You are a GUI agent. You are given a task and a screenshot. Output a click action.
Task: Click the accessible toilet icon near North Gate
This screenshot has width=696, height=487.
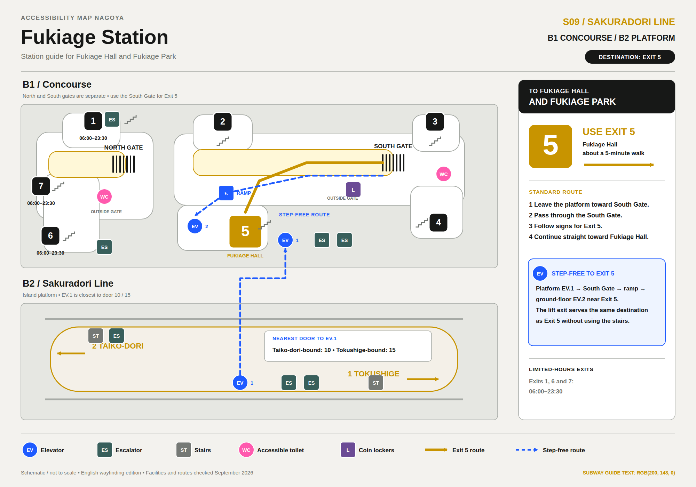[104, 197]
